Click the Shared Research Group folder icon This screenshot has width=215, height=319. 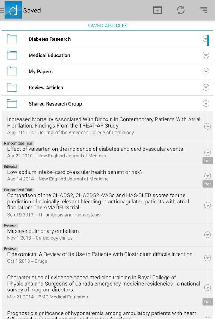[12, 103]
